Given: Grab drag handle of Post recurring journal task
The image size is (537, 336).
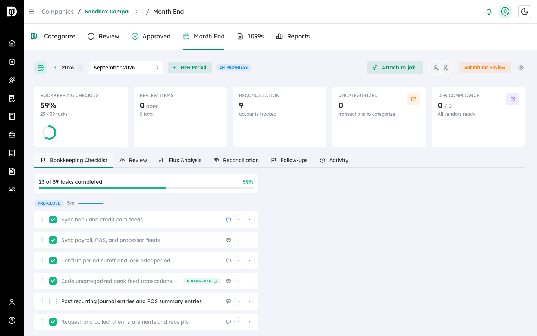Looking at the screenshot, I should click(42, 301).
